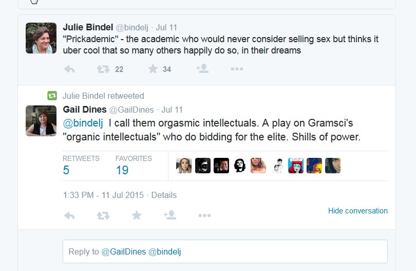This screenshot has height=271, width=416.
Task: Star Gail Dines' tweet as favorite
Action: tap(137, 215)
